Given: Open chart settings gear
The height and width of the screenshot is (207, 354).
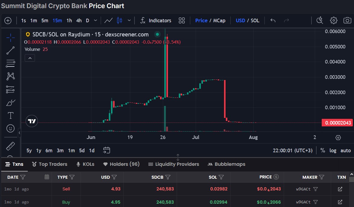Looking at the screenshot, I should point(334,20).
